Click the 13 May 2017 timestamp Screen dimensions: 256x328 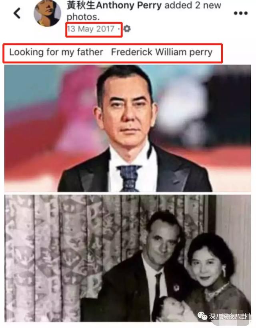(x=91, y=29)
